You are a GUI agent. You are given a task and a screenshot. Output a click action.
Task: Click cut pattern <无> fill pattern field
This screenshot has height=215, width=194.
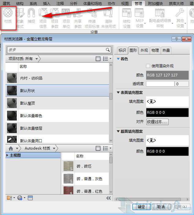[x=167, y=140]
